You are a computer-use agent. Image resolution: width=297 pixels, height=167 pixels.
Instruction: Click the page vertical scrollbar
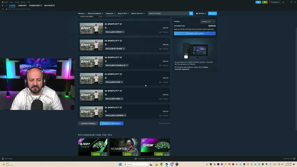(296, 79)
